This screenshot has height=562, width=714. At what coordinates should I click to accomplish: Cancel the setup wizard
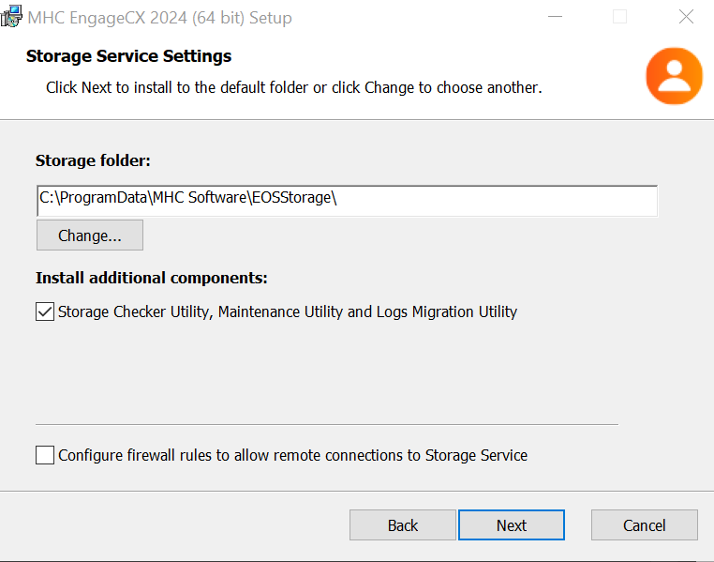[645, 525]
